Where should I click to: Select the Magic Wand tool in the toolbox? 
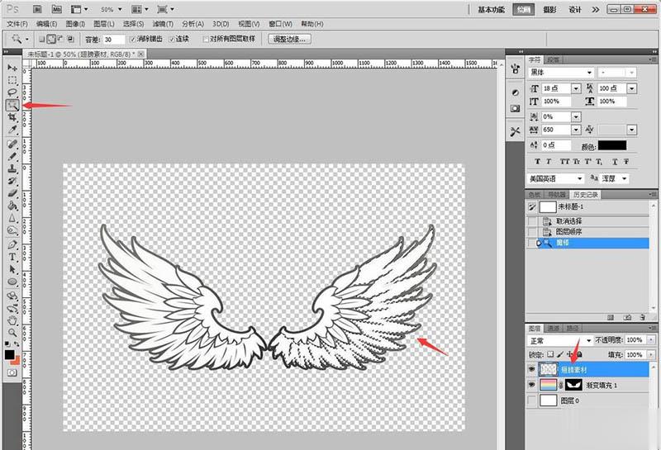click(12, 105)
